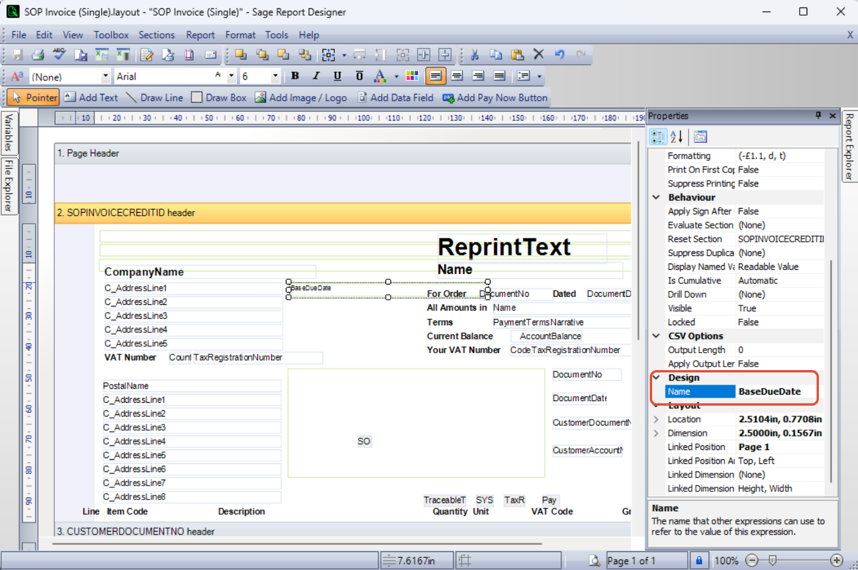The height and width of the screenshot is (570, 858).
Task: Open the Arial font name dropdown
Action: [x=232, y=76]
